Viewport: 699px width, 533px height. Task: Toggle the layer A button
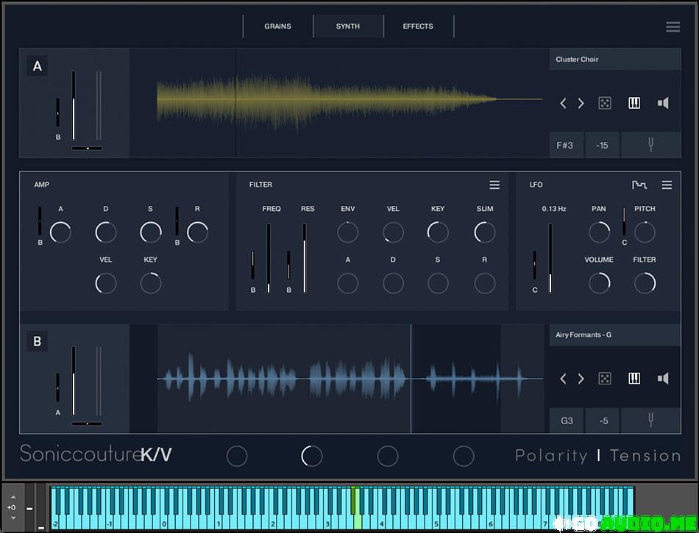click(x=38, y=67)
